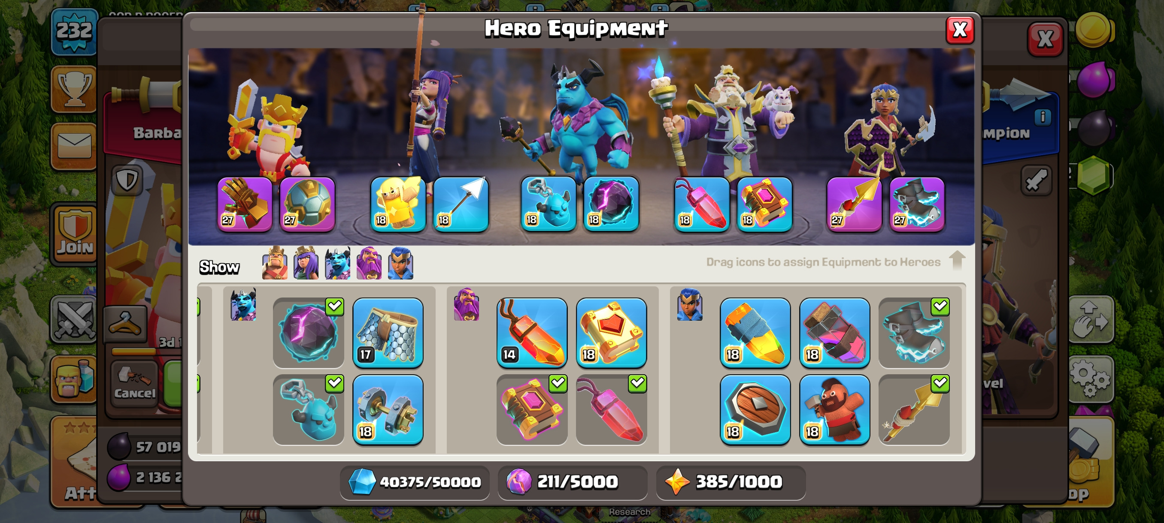The image size is (1164, 523).
Task: Tap the shiny ore 40375/50000 counter
Action: coord(414,482)
